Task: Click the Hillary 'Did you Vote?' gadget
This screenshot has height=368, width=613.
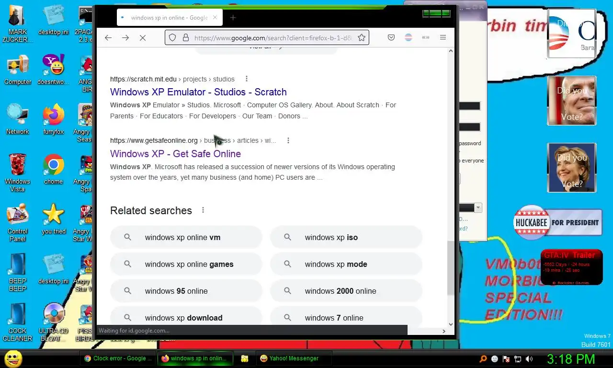Action: pos(572,168)
